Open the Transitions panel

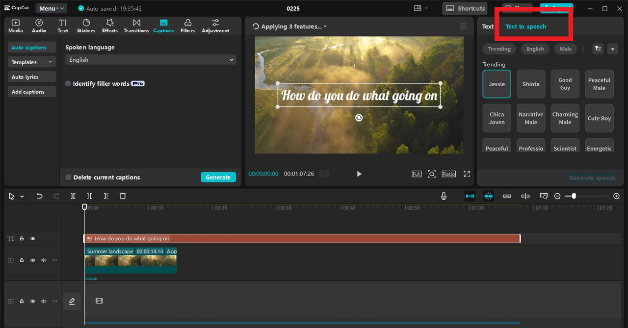(x=136, y=25)
